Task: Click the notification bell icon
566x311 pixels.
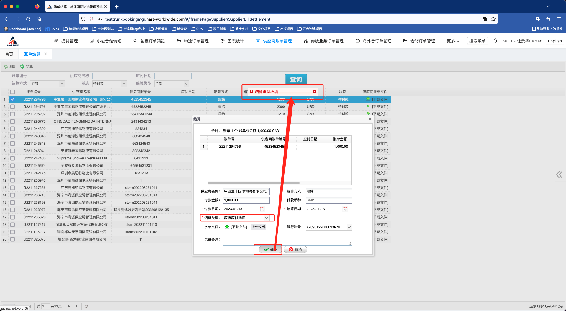Action: [x=495, y=41]
